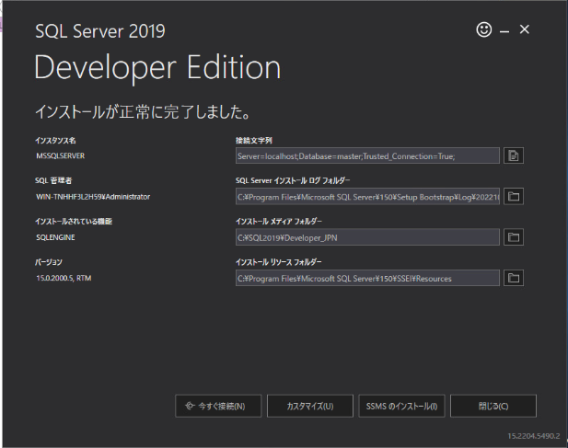Click the インストールされている機能 label

coord(74,222)
